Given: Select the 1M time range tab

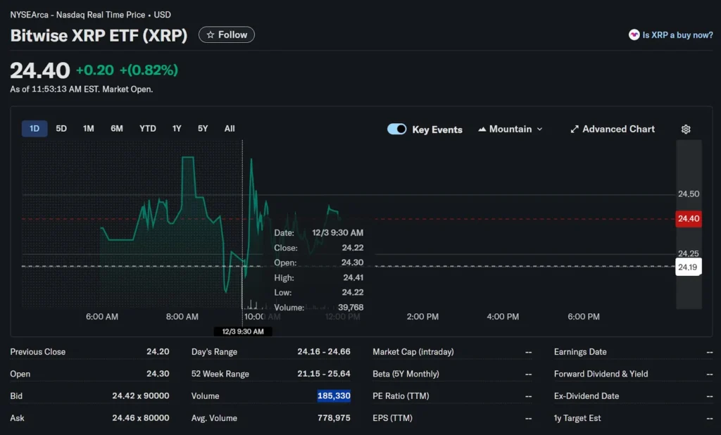Looking at the screenshot, I should coord(88,129).
